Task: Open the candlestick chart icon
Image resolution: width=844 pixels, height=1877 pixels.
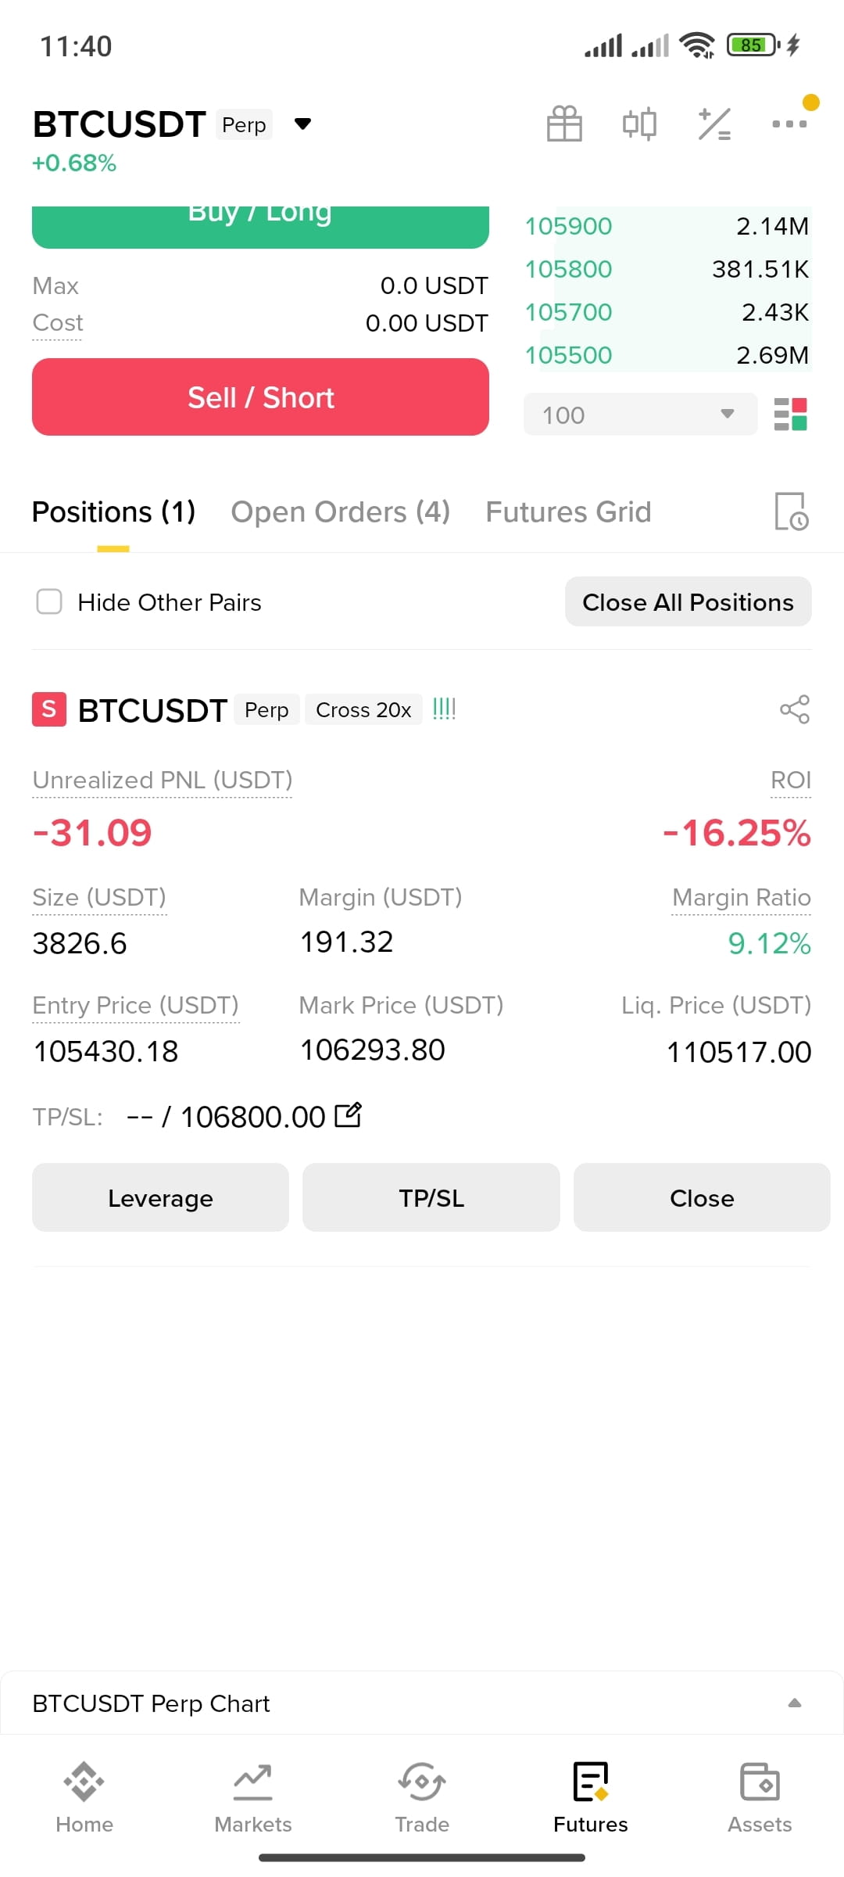Action: point(639,124)
